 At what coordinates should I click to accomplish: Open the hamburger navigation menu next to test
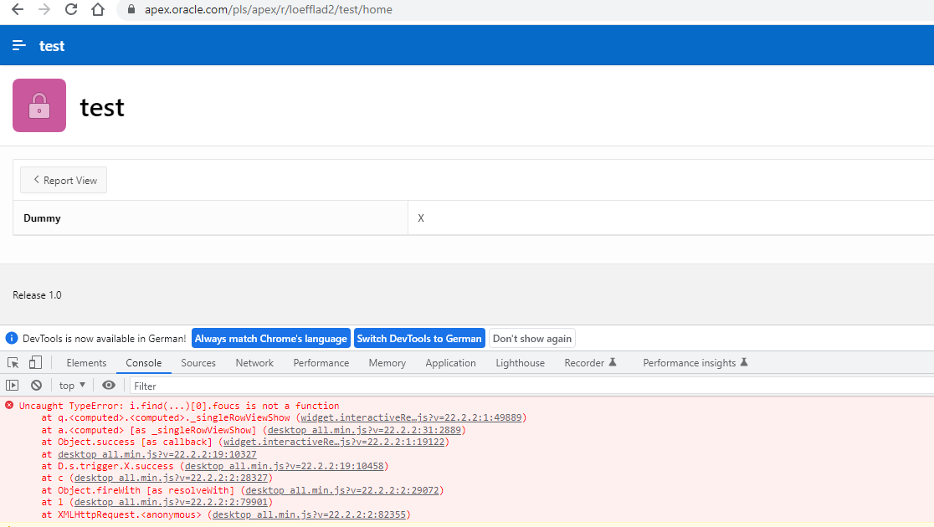pos(19,45)
